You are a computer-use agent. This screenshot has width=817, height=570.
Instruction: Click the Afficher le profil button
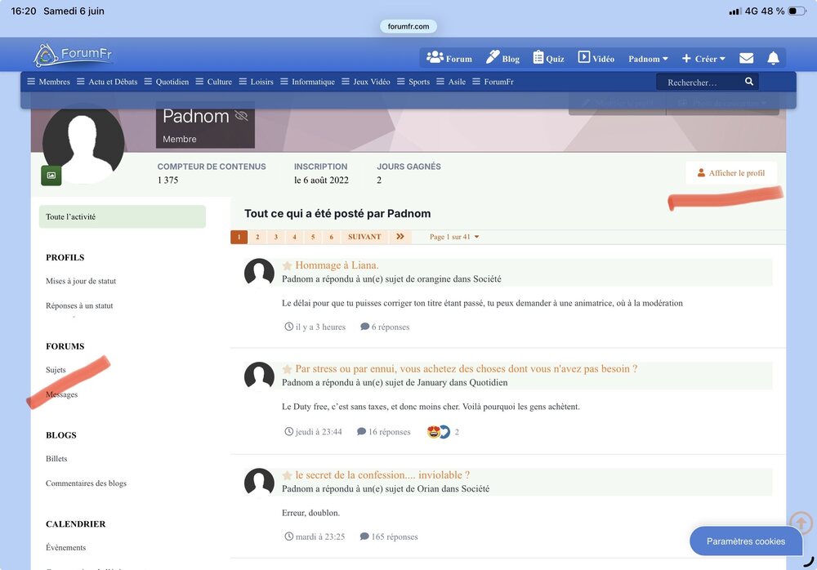[x=731, y=173]
